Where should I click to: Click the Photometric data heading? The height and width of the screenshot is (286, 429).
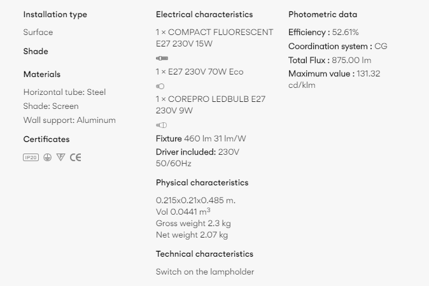323,15
